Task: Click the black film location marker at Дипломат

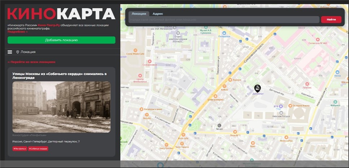Action: (x=257, y=88)
